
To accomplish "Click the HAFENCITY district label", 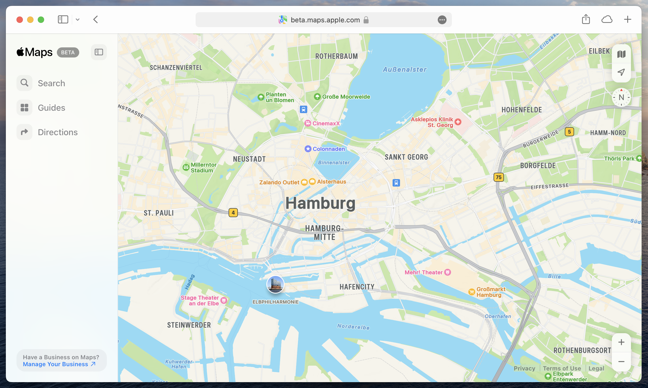I will tap(357, 287).
